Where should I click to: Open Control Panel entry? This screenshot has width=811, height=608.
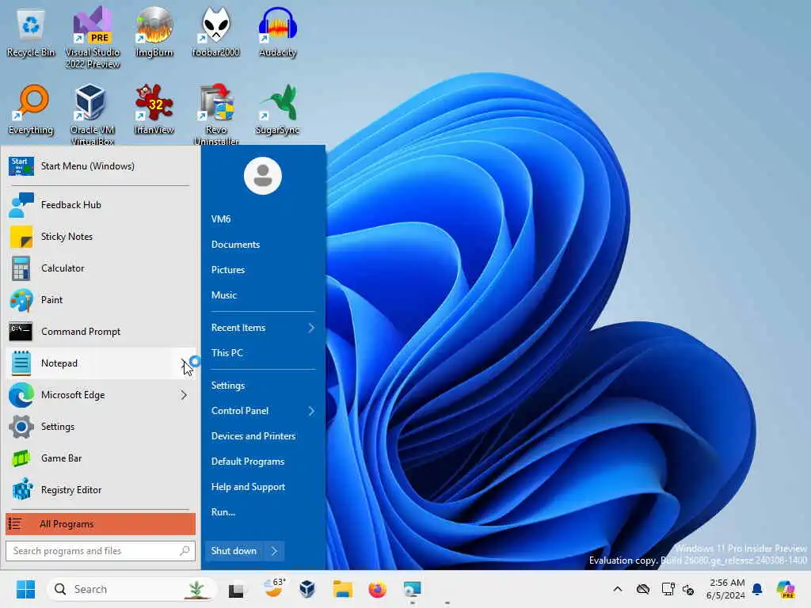263,411
